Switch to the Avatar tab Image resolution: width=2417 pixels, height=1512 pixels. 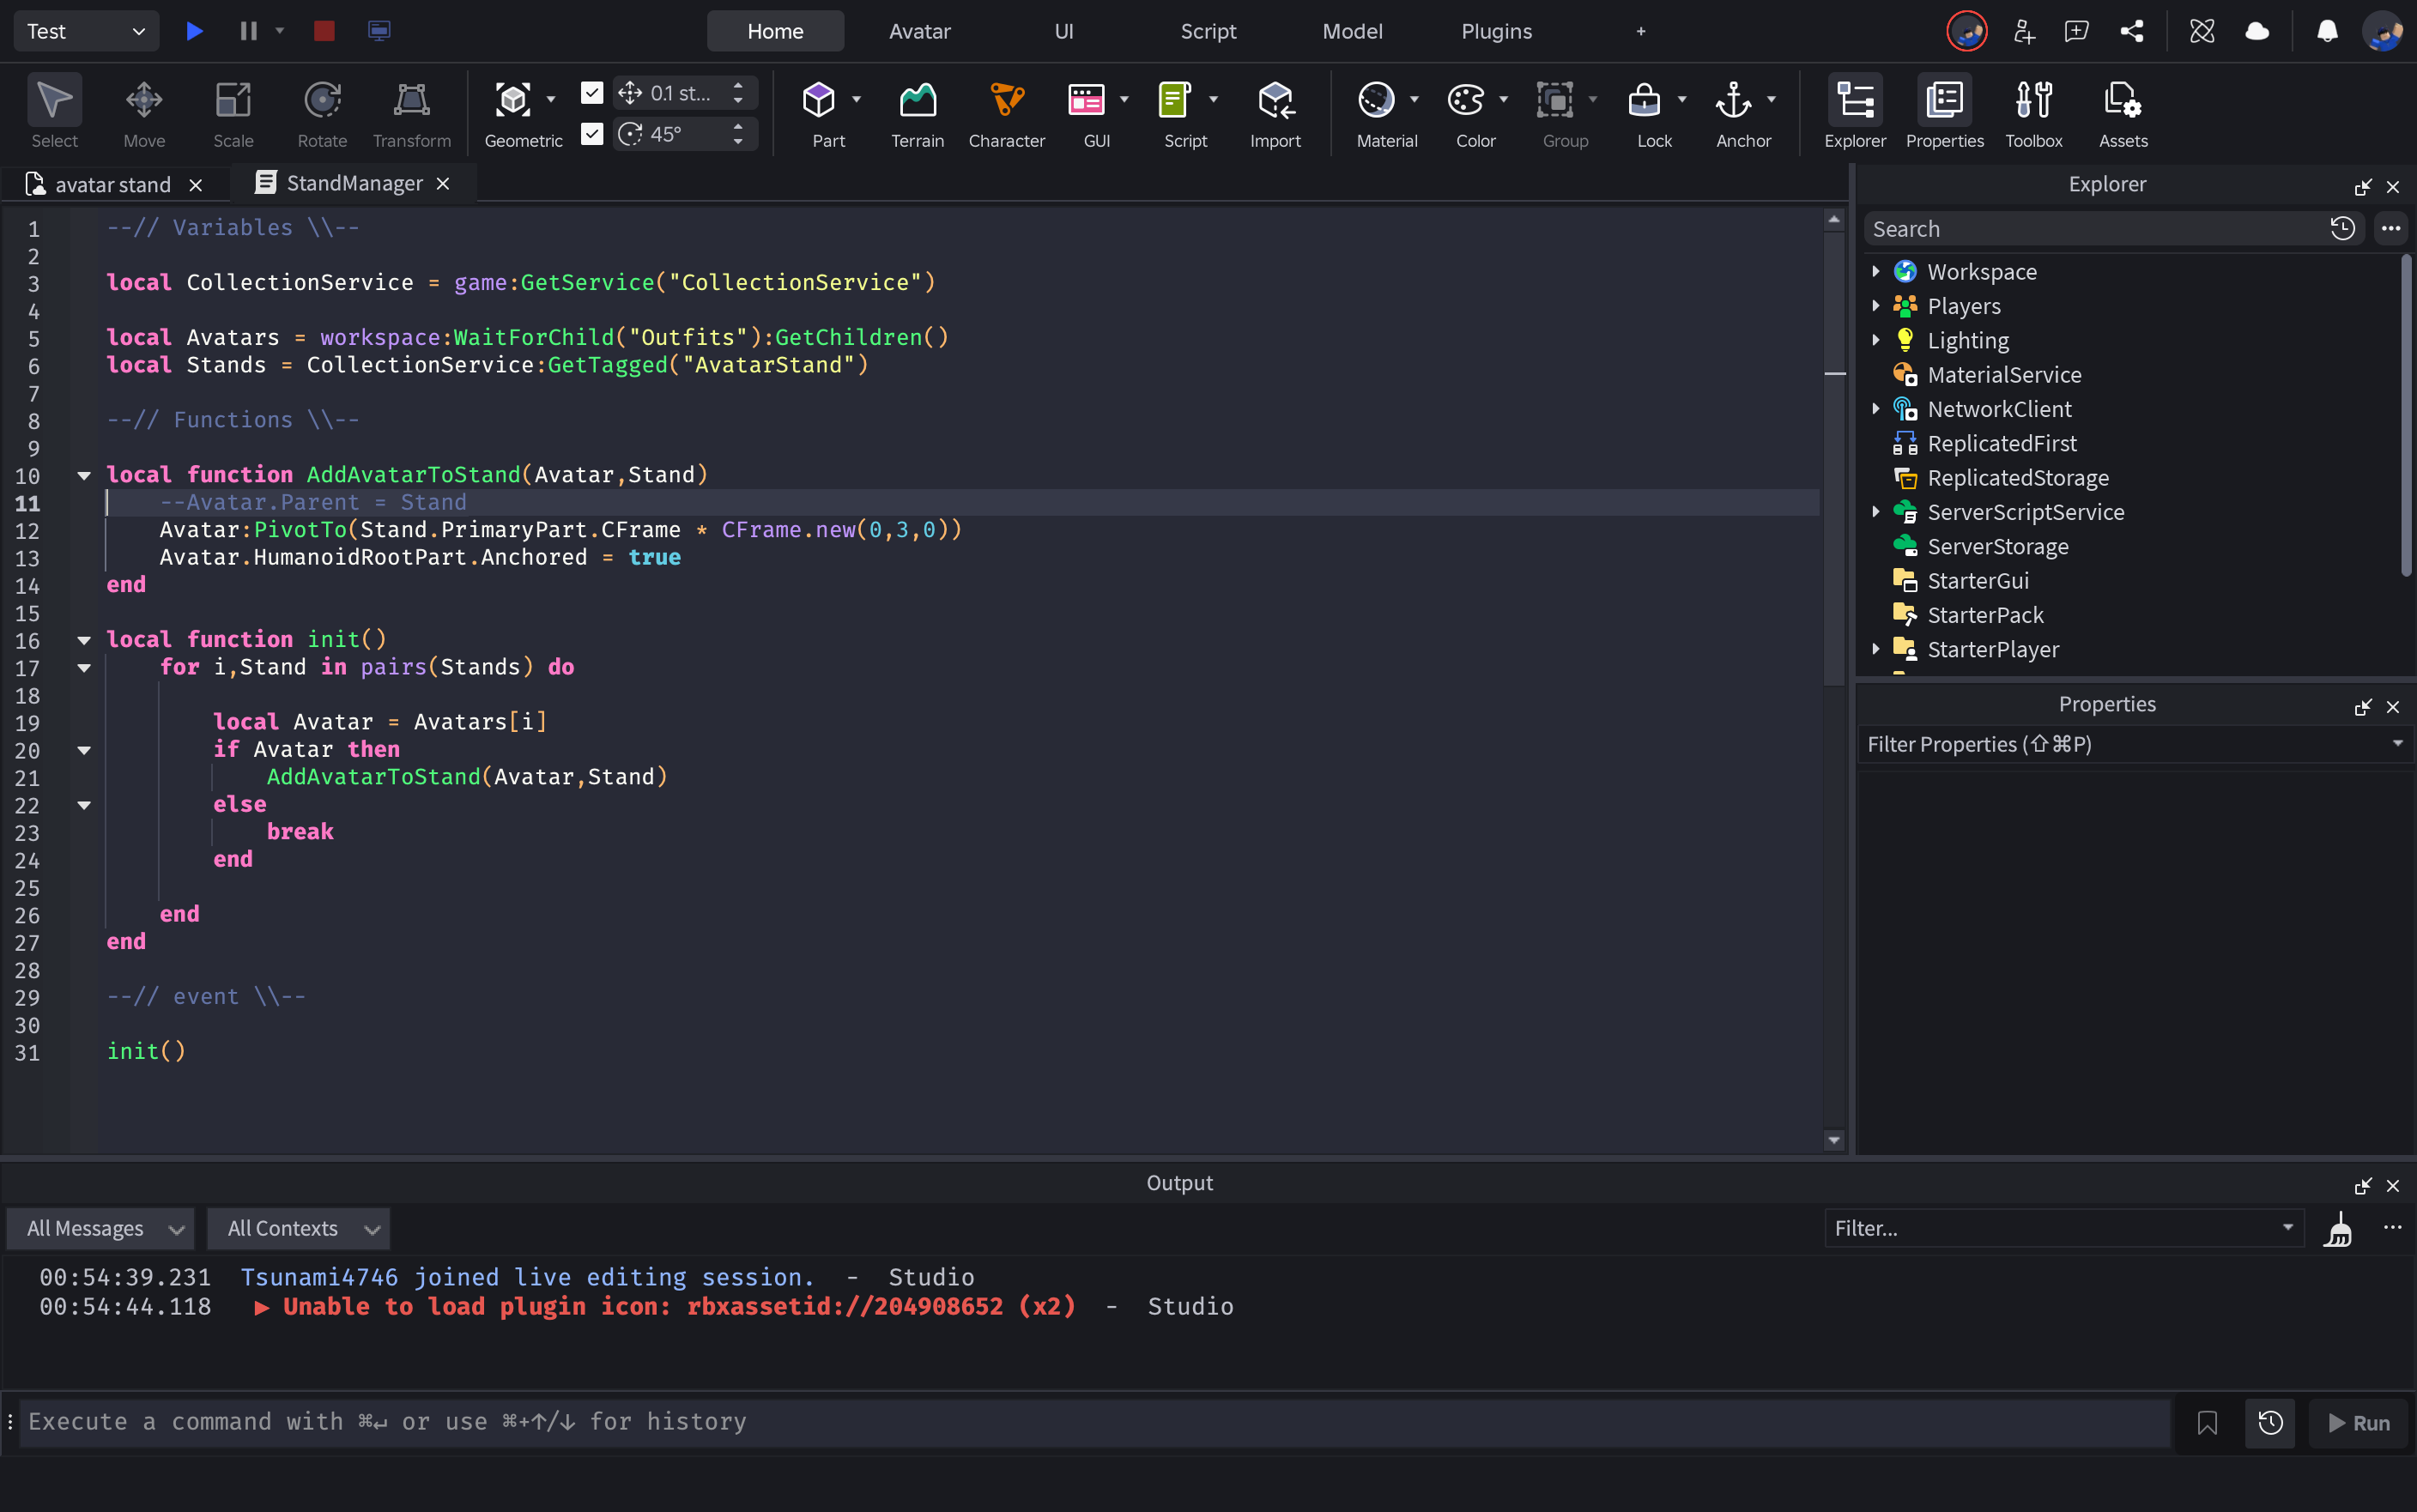[x=920, y=31]
